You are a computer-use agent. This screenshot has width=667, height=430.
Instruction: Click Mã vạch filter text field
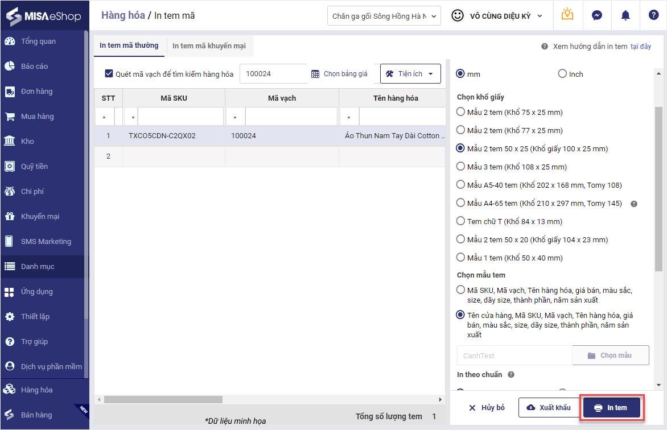(291, 117)
